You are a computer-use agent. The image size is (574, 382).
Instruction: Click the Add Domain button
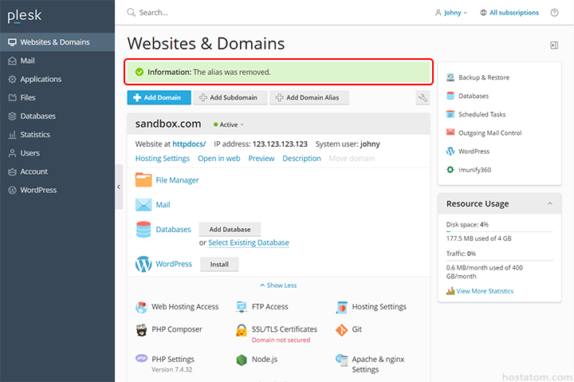(159, 97)
